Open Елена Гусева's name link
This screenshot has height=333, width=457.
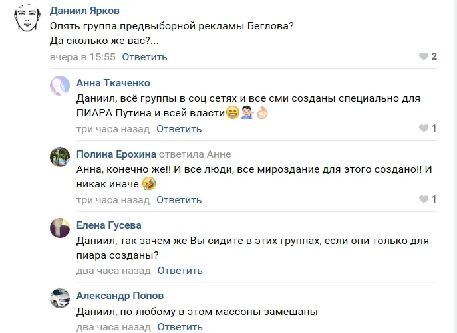pos(109,225)
